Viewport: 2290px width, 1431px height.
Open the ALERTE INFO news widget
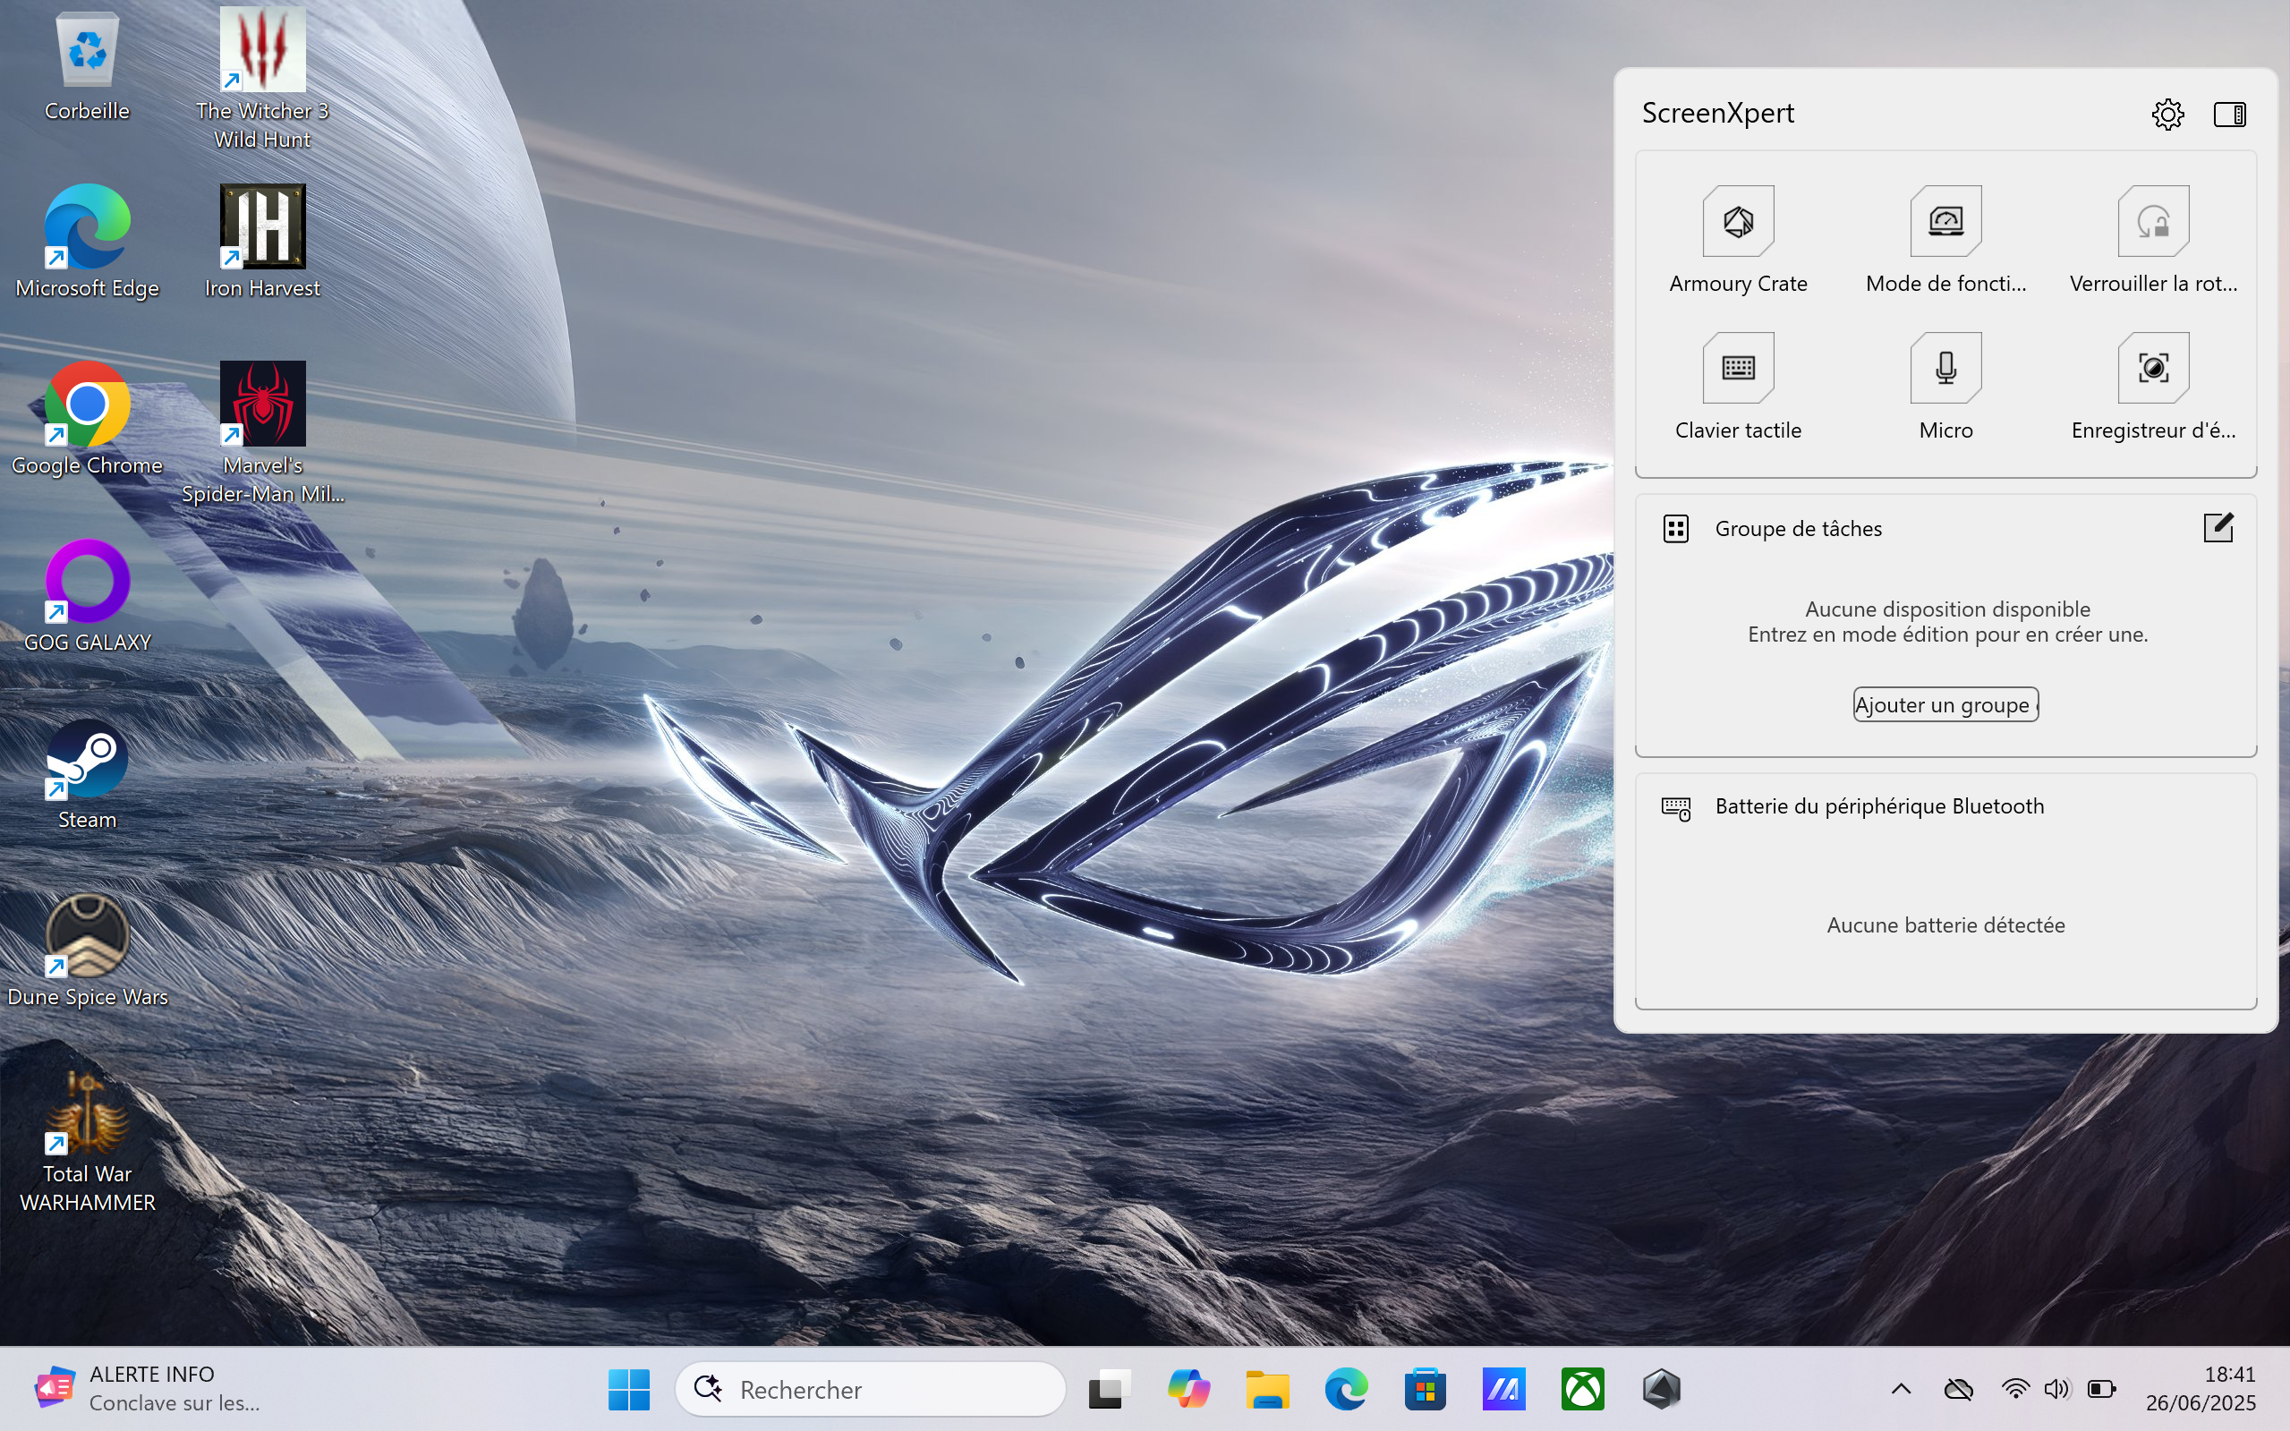click(148, 1388)
